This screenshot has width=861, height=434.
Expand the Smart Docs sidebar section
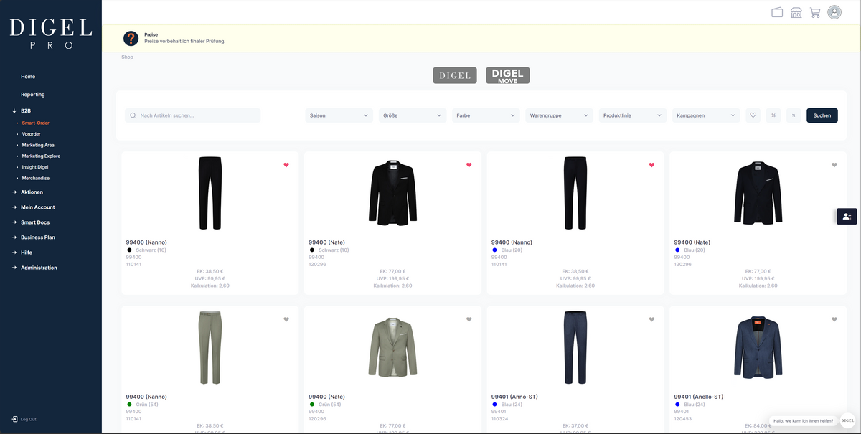coord(35,222)
